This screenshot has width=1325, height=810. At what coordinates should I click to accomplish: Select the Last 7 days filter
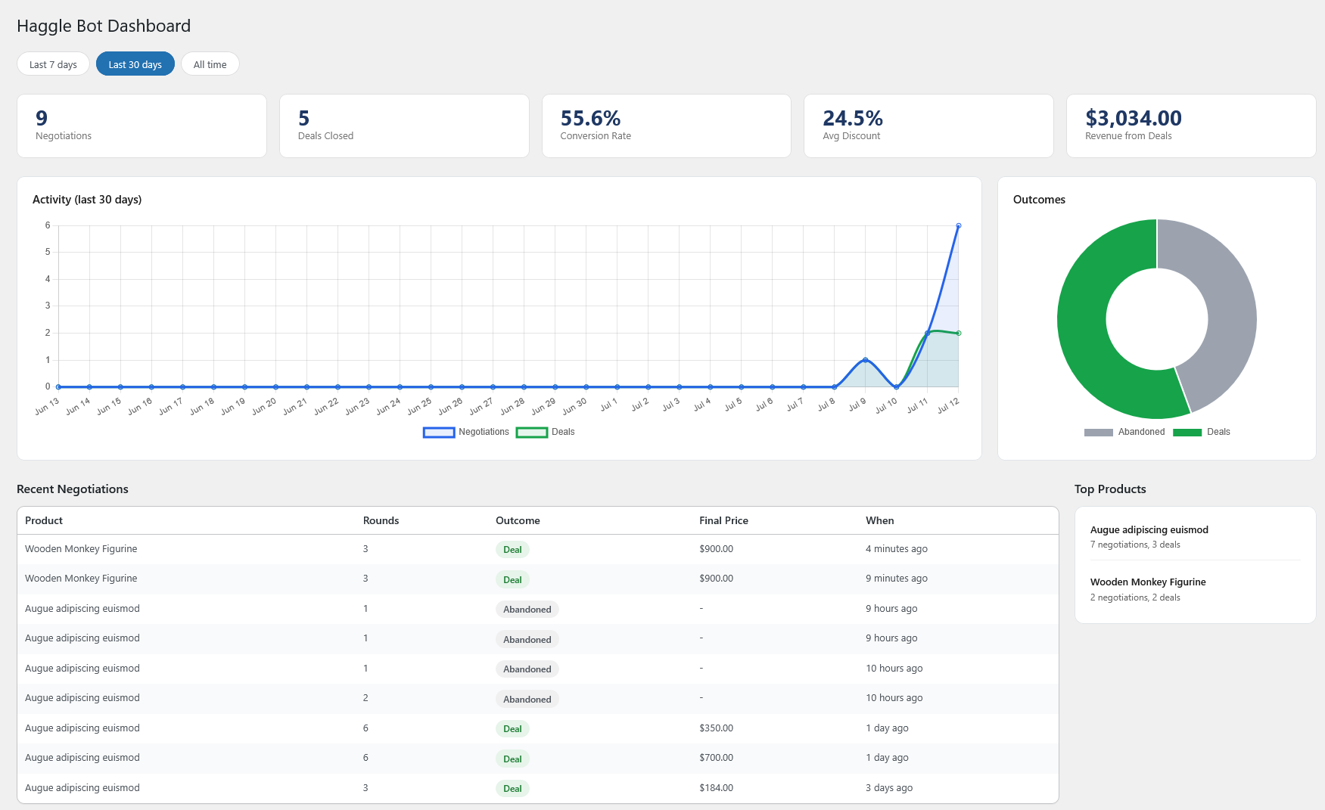pyautogui.click(x=53, y=64)
